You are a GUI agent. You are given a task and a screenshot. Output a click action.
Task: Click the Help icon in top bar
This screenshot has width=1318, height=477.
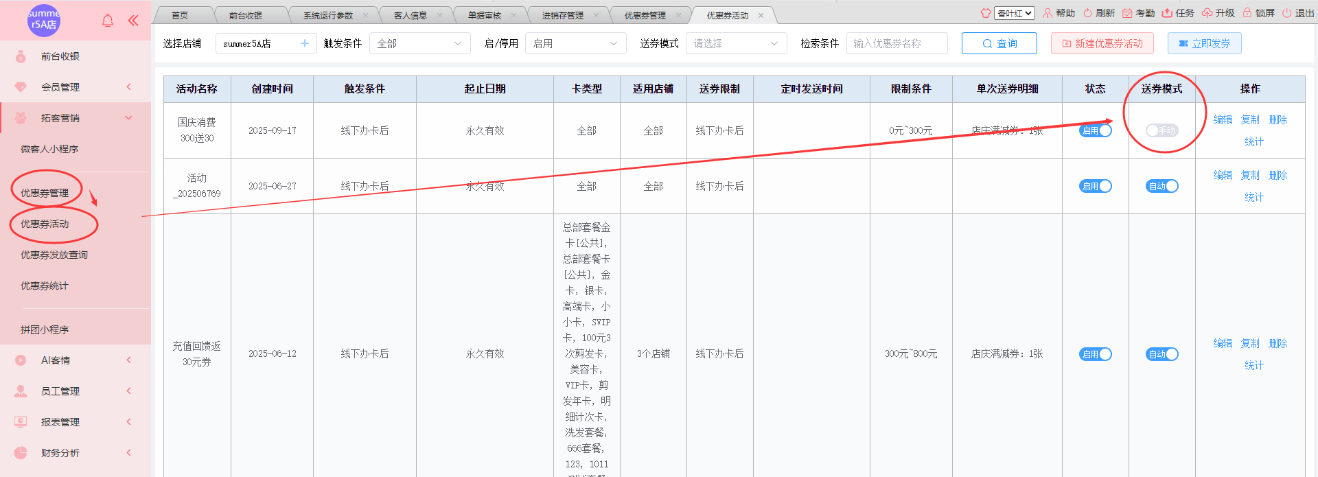point(1048,13)
